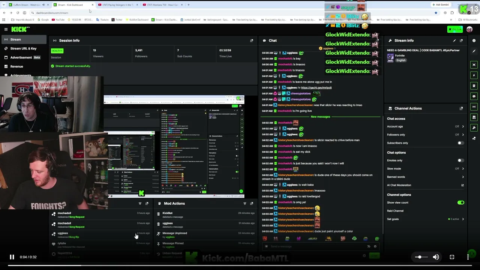Toggle the session info widget rail icon
Image resolution: width=480 pixels, height=270 pixels.
[474, 65]
